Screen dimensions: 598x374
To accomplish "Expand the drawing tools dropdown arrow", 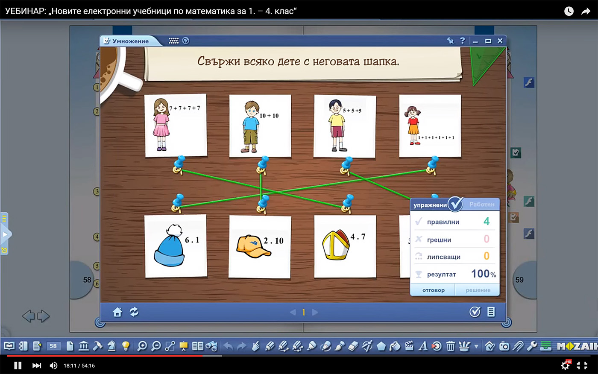I will pyautogui.click(x=476, y=346).
